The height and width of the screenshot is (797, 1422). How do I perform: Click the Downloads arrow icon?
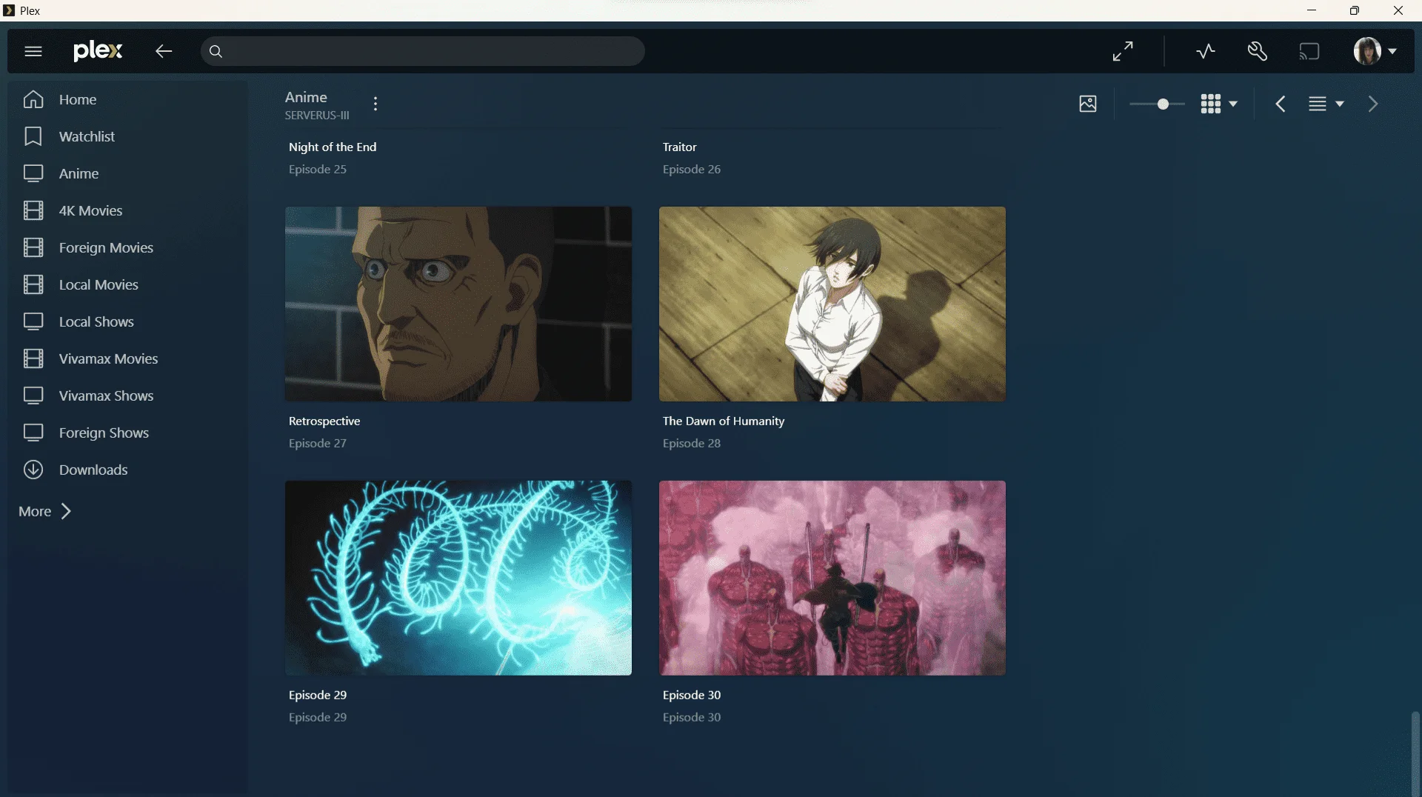click(x=33, y=470)
